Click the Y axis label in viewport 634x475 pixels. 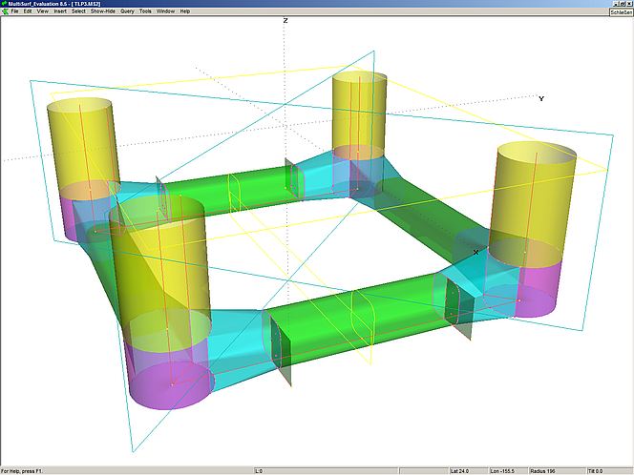coord(541,98)
